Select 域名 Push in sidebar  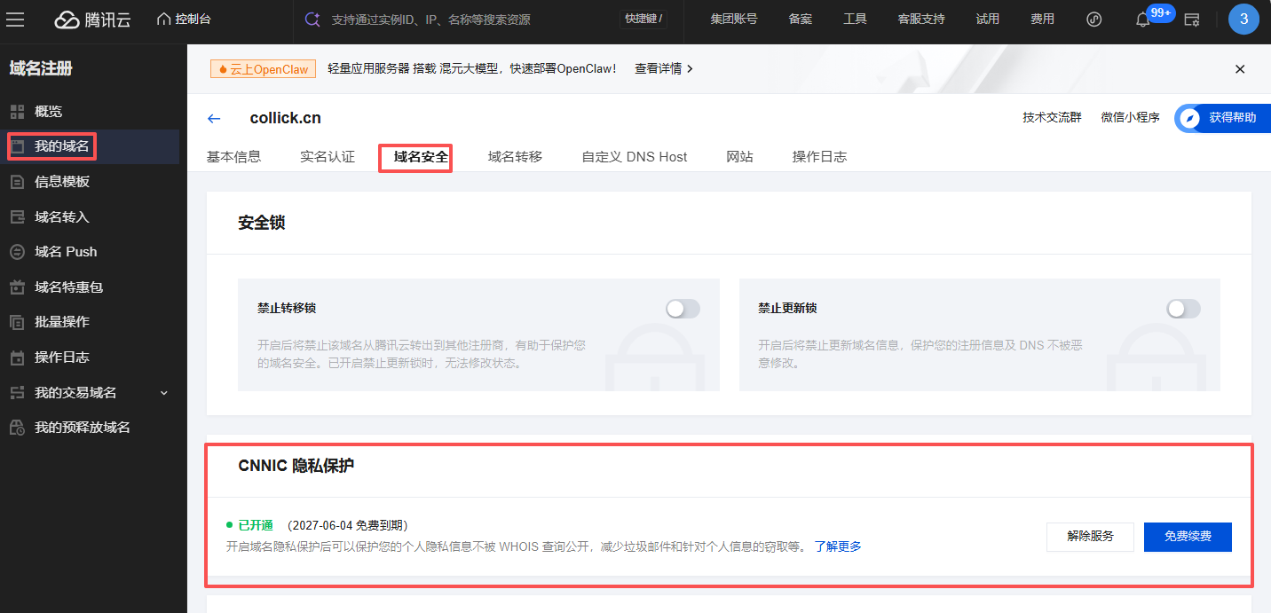pyautogui.click(x=66, y=252)
